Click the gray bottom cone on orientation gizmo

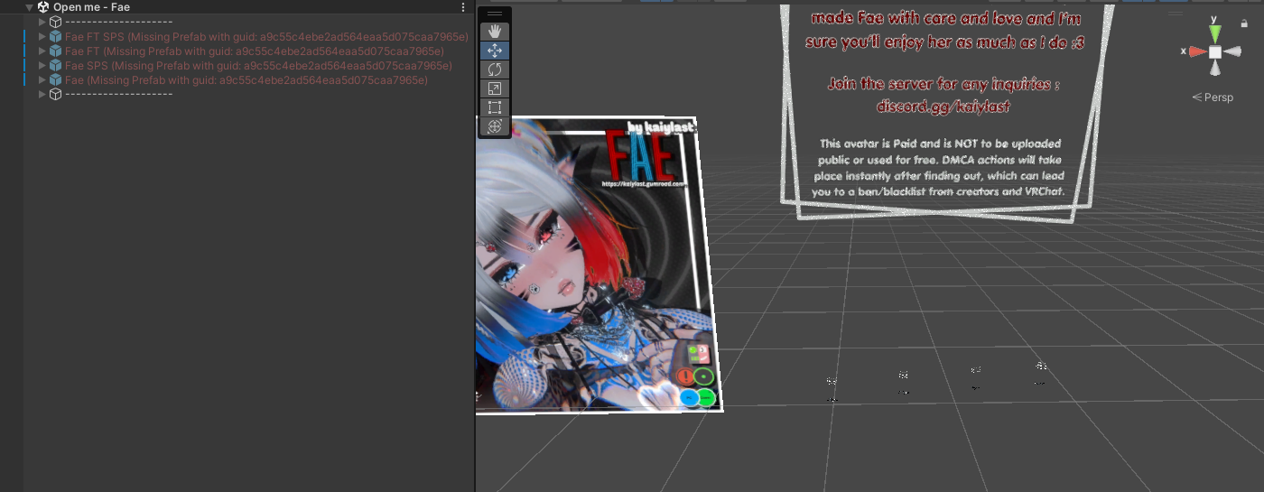[x=1215, y=69]
